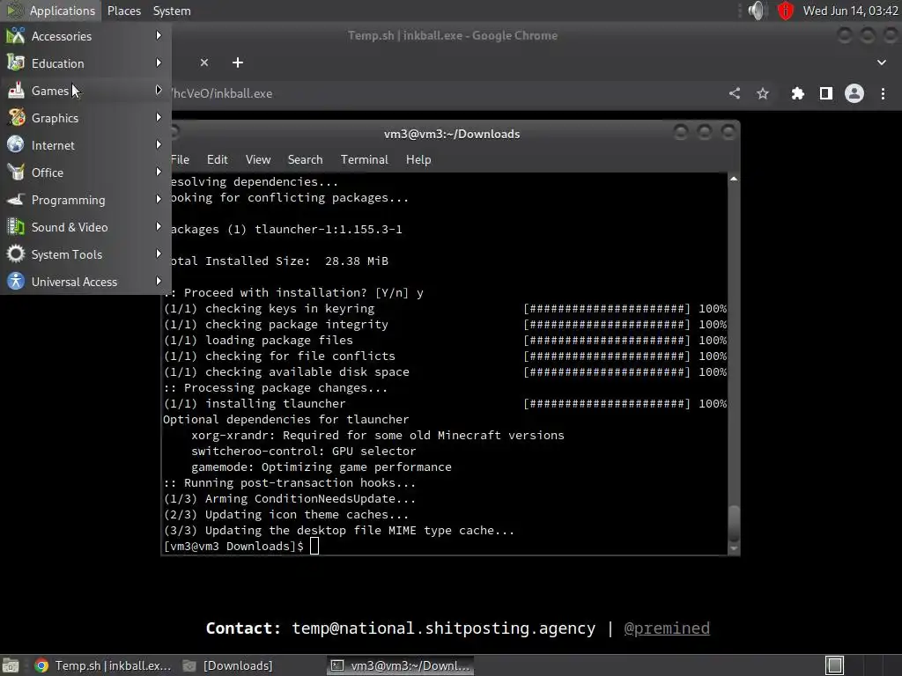
Task: Open the terminal Search menu
Action: pos(305,159)
